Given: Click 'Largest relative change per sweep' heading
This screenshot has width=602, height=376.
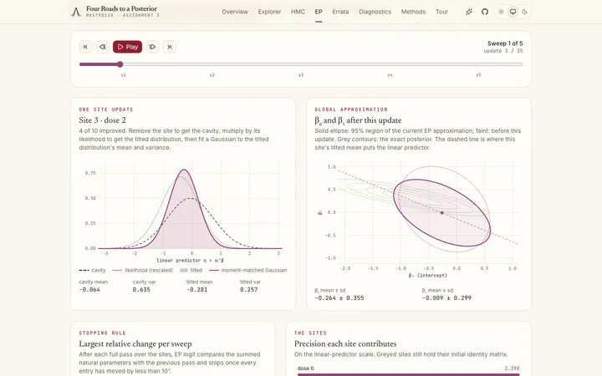Looking at the screenshot, I should click(x=135, y=343).
